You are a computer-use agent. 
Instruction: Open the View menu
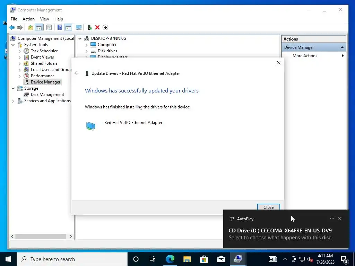44,19
